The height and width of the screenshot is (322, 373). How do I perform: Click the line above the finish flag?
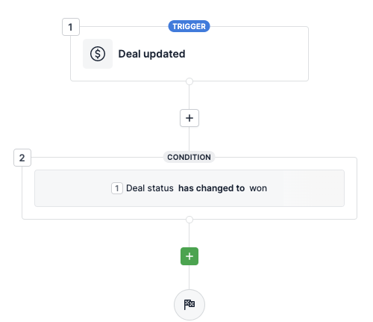(189, 277)
